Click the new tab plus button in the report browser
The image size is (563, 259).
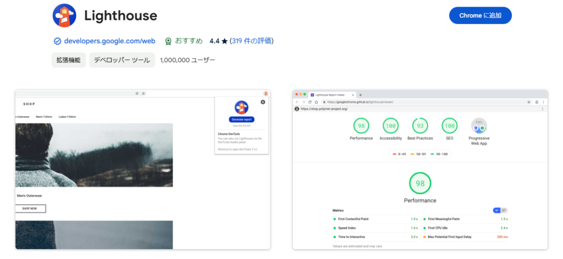(361, 95)
